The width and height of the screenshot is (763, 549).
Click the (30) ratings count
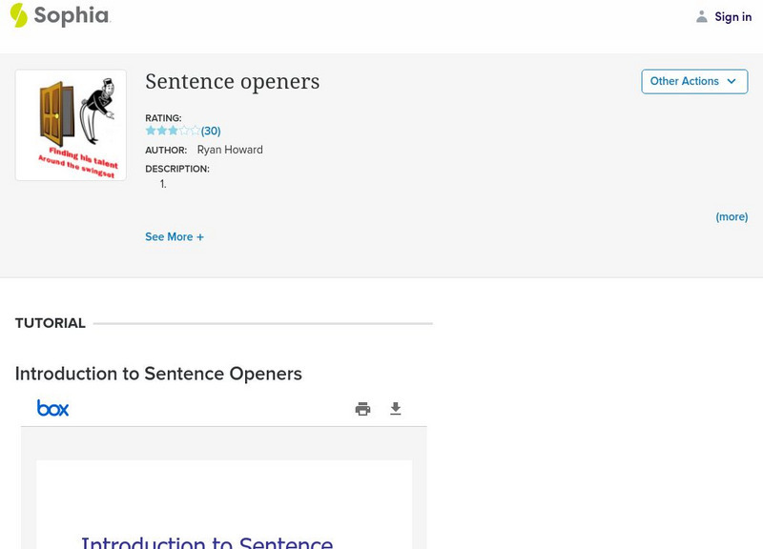(x=211, y=131)
